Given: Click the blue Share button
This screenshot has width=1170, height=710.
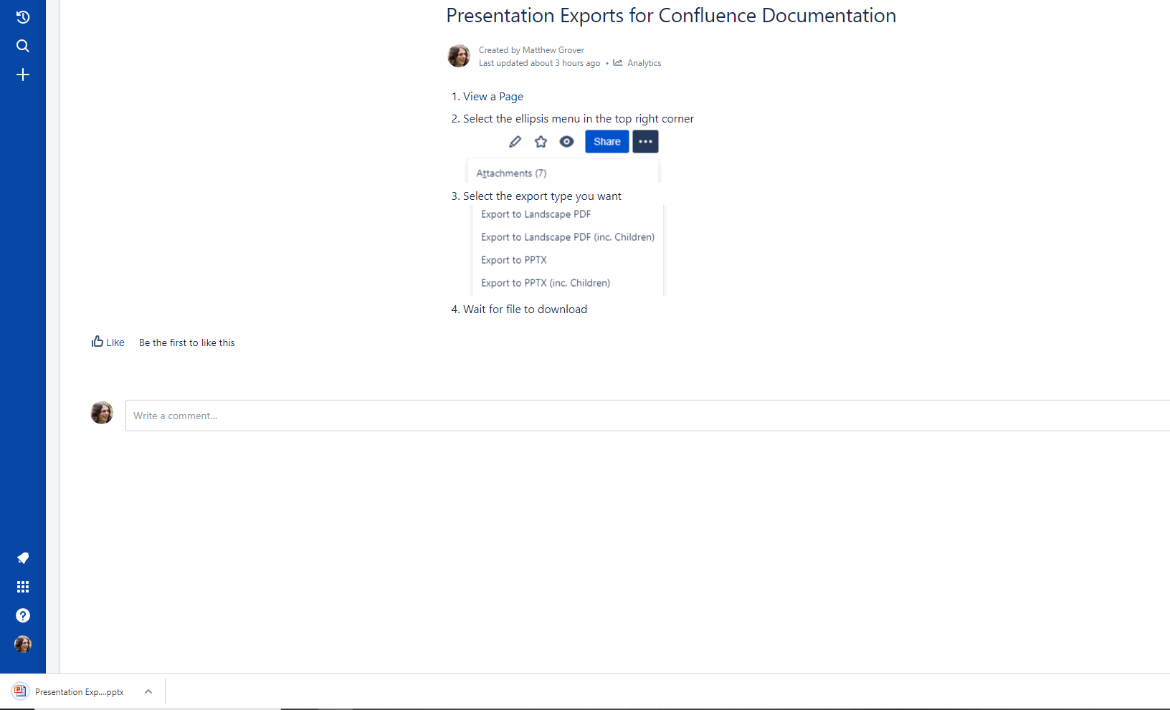Looking at the screenshot, I should point(607,142).
